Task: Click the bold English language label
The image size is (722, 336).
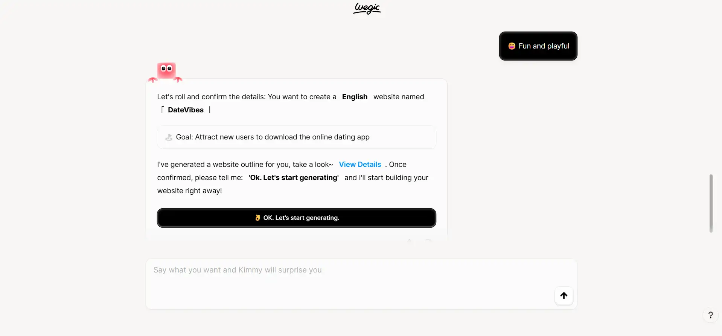Action: (355, 97)
